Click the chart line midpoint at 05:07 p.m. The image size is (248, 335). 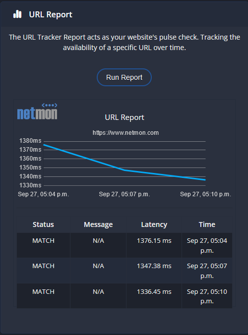[124, 170]
